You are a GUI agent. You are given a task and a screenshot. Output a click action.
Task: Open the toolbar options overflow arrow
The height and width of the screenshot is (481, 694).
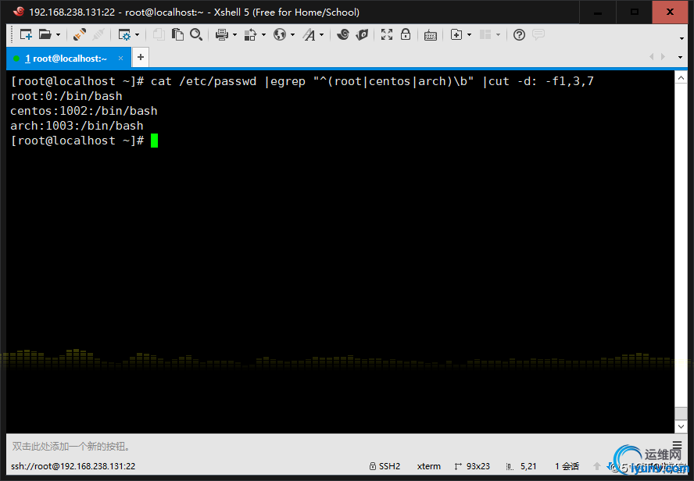point(681,38)
